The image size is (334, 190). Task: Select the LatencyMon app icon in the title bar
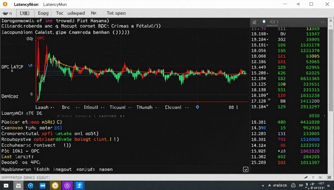[x=6, y=4]
